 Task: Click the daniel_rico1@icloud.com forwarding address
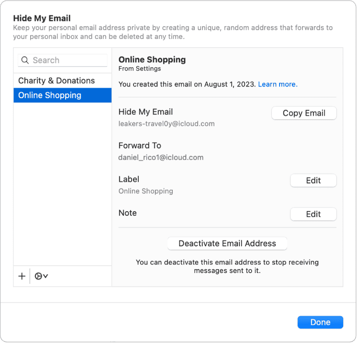coord(161,157)
